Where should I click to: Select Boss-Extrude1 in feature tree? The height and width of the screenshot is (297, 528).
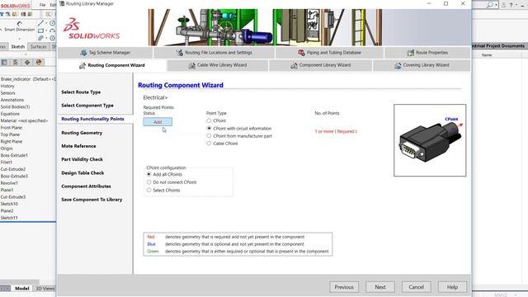pos(14,155)
